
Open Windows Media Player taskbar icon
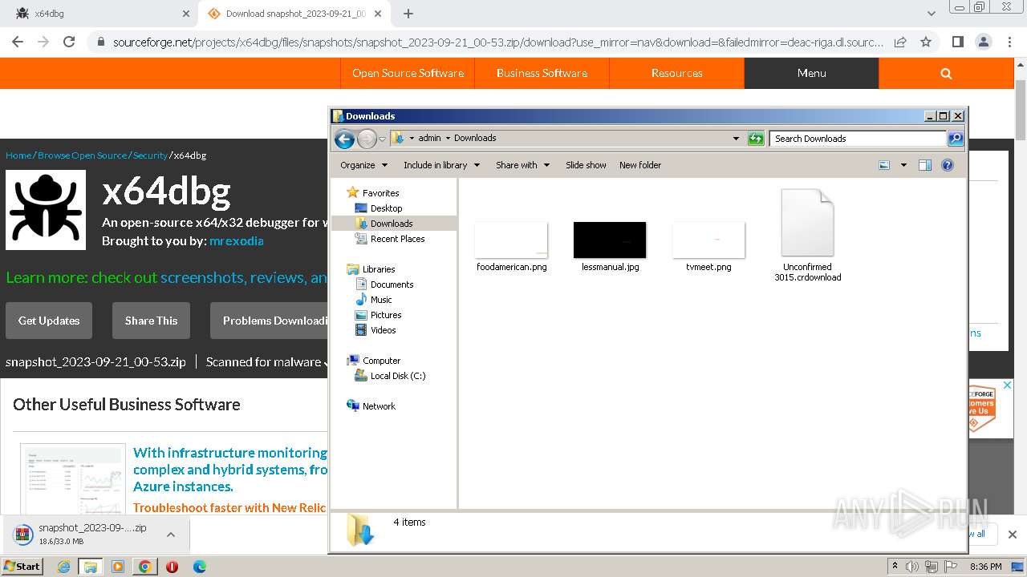[118, 567]
